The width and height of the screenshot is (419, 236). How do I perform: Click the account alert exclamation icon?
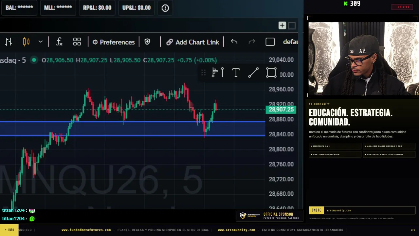click(165, 8)
